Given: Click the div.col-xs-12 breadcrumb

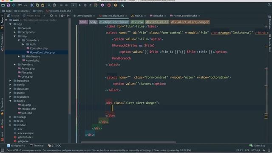Looking at the screenshot, I should (x=157, y=22).
